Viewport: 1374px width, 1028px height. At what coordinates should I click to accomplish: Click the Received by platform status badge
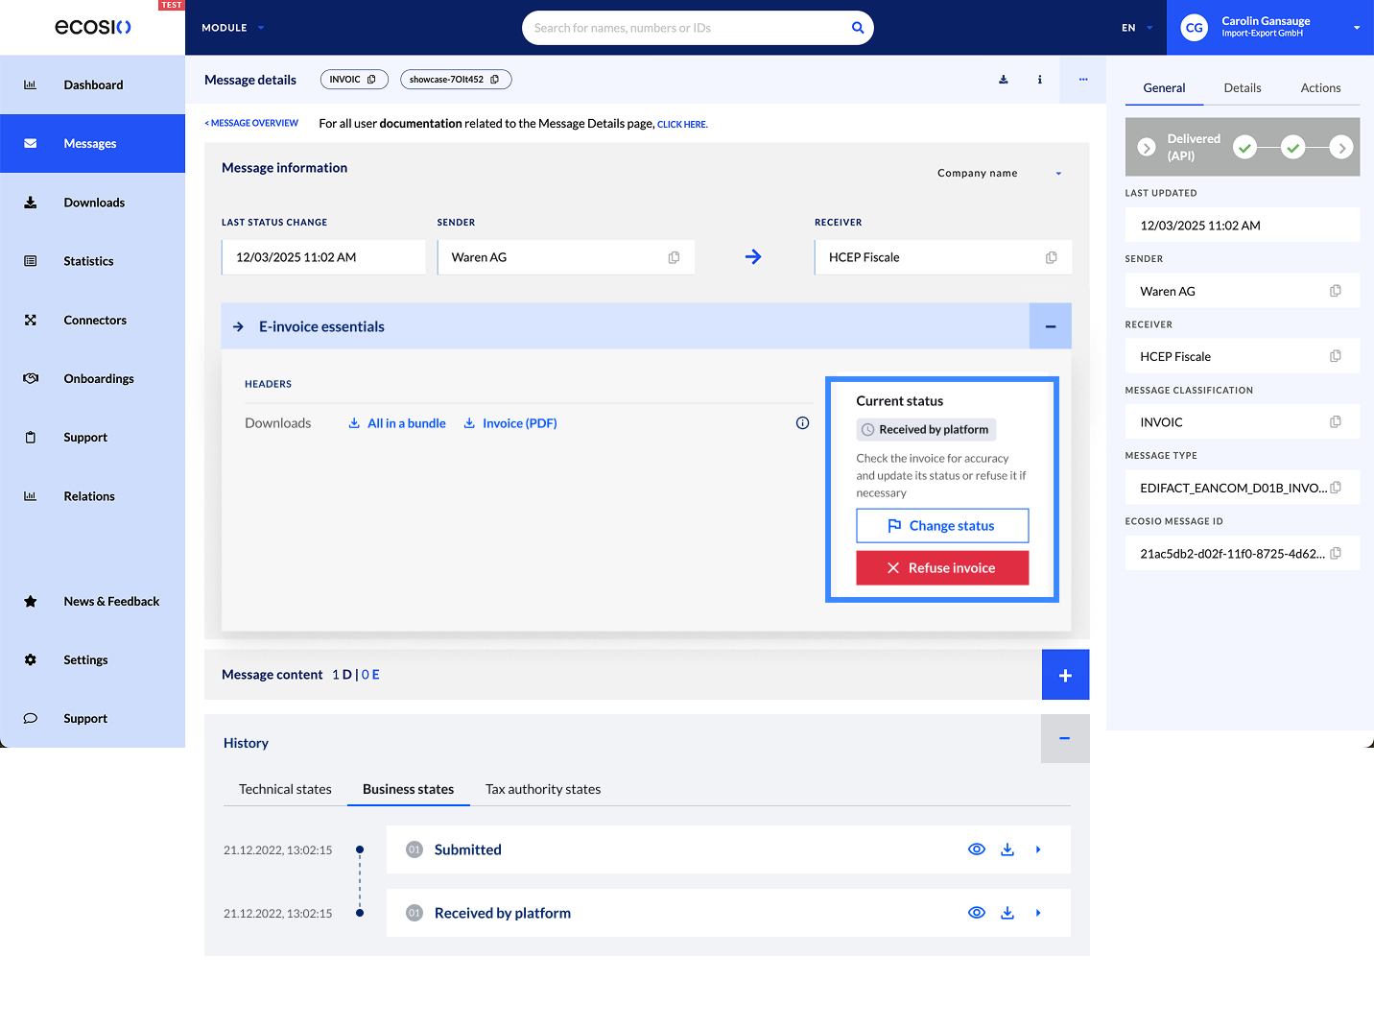pyautogui.click(x=926, y=430)
